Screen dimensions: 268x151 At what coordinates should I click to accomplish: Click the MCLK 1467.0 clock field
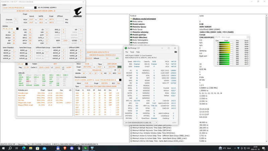[x=51, y=19]
